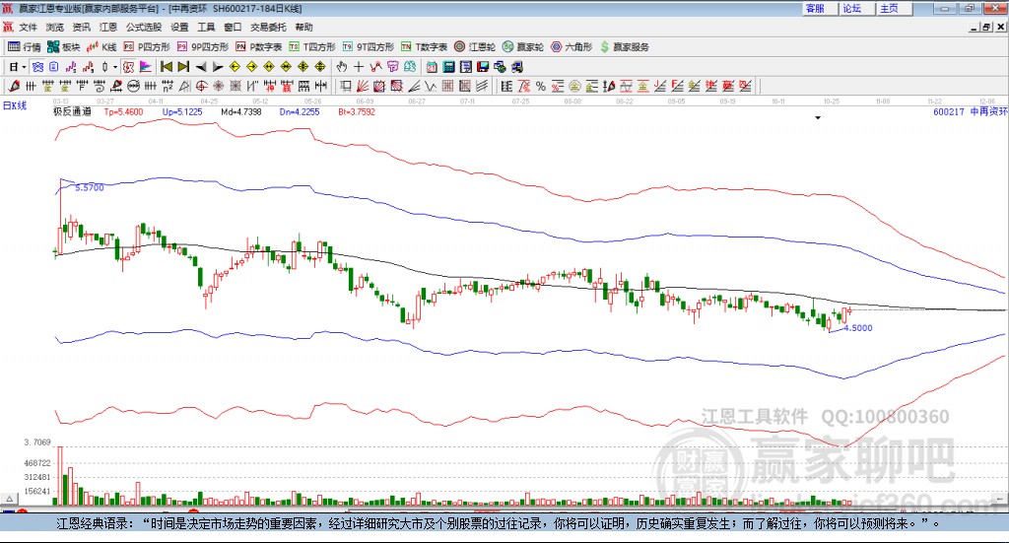Select the hand pan tool
This screenshot has height=543, width=1009.
coord(342,67)
